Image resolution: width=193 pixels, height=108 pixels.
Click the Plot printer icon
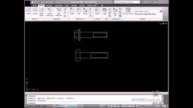coord(52,2)
